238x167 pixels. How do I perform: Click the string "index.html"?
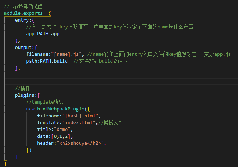coord(78,123)
